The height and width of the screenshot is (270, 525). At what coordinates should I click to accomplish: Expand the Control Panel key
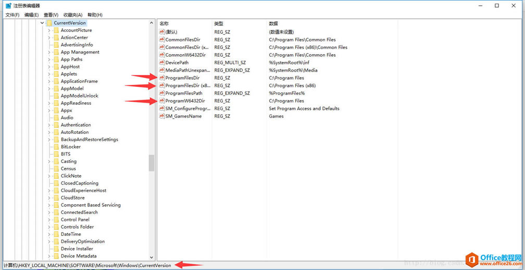pyautogui.click(x=49, y=220)
